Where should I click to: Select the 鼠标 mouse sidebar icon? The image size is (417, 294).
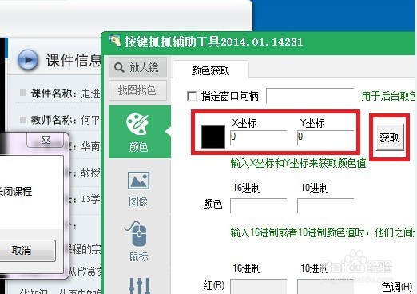pos(138,241)
